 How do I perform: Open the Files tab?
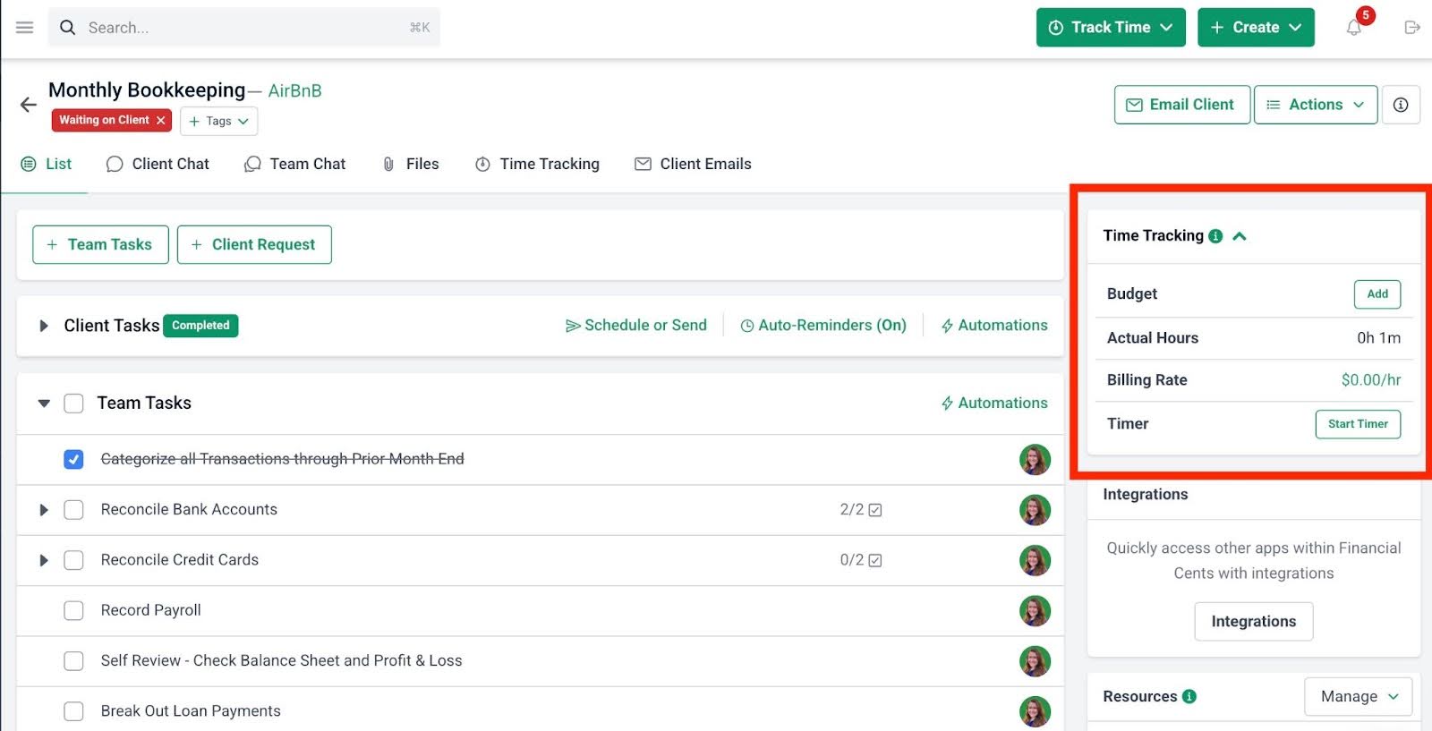[x=411, y=164]
